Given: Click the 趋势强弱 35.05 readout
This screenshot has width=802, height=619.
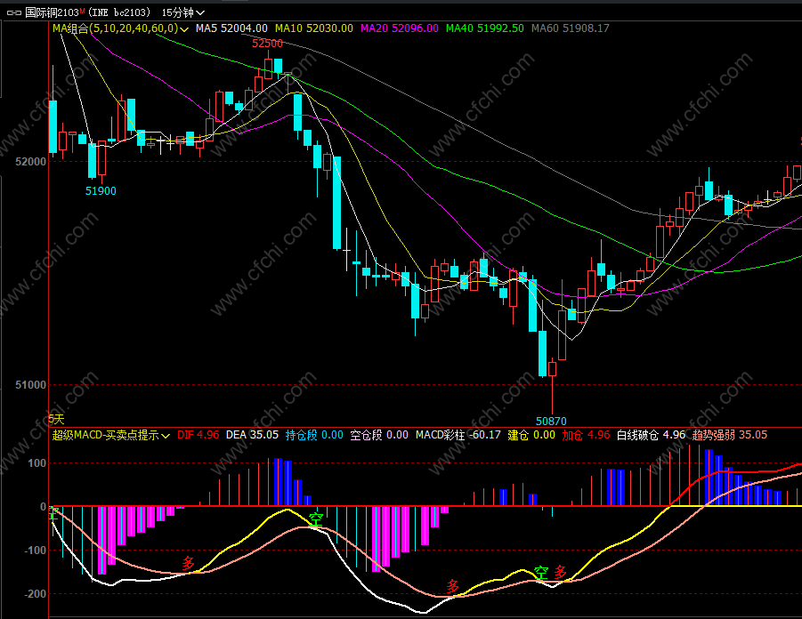Looking at the screenshot, I should (x=730, y=435).
